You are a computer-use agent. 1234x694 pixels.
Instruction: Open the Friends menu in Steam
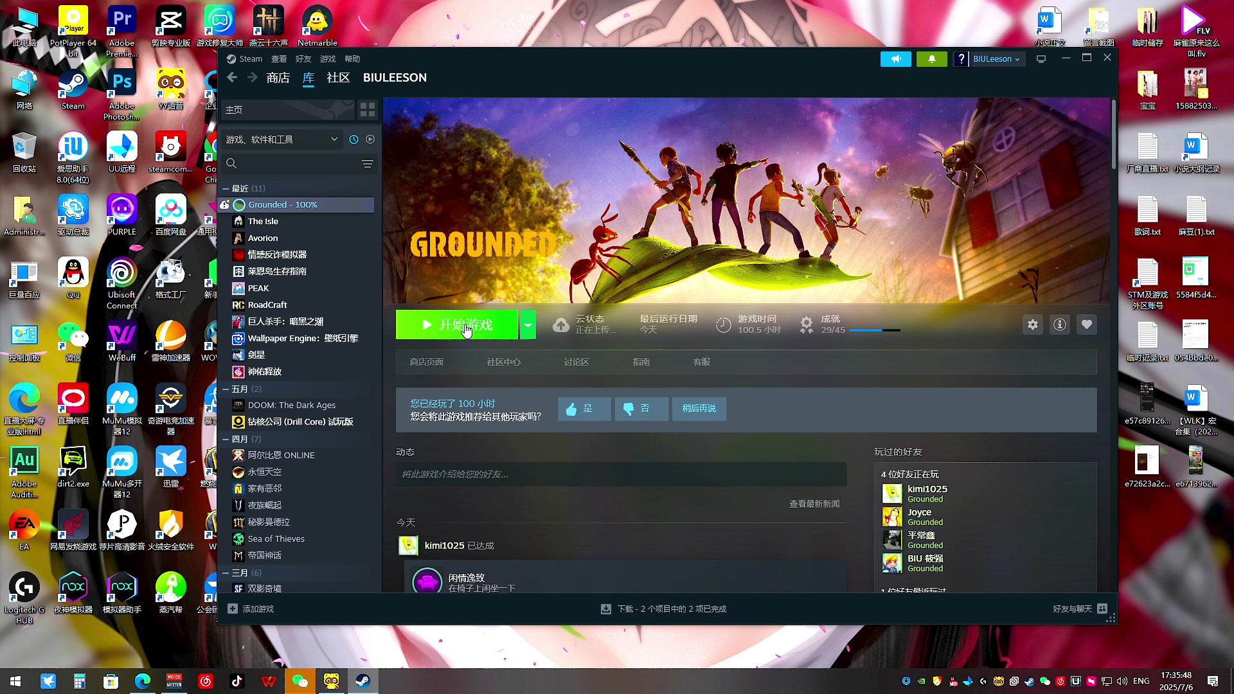pos(303,58)
